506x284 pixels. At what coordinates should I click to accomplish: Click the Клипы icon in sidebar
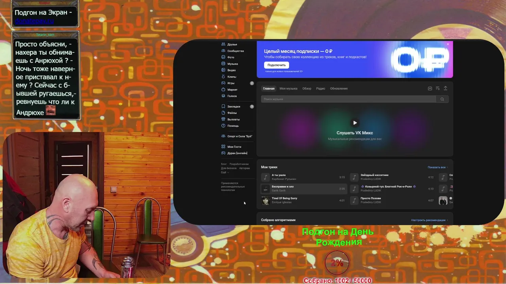tap(223, 77)
